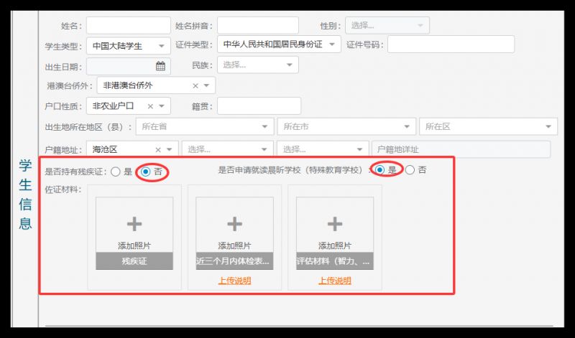575x338 pixels.
Task: Open the 证件类型 dropdown
Action: [x=279, y=44]
